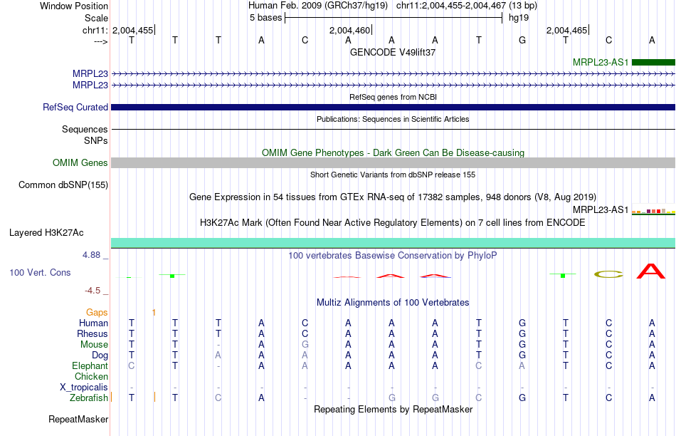This screenshot has height=436, width=676.
Task: Click the Layered H3K27Ac track label
Action: pyautogui.click(x=46, y=233)
